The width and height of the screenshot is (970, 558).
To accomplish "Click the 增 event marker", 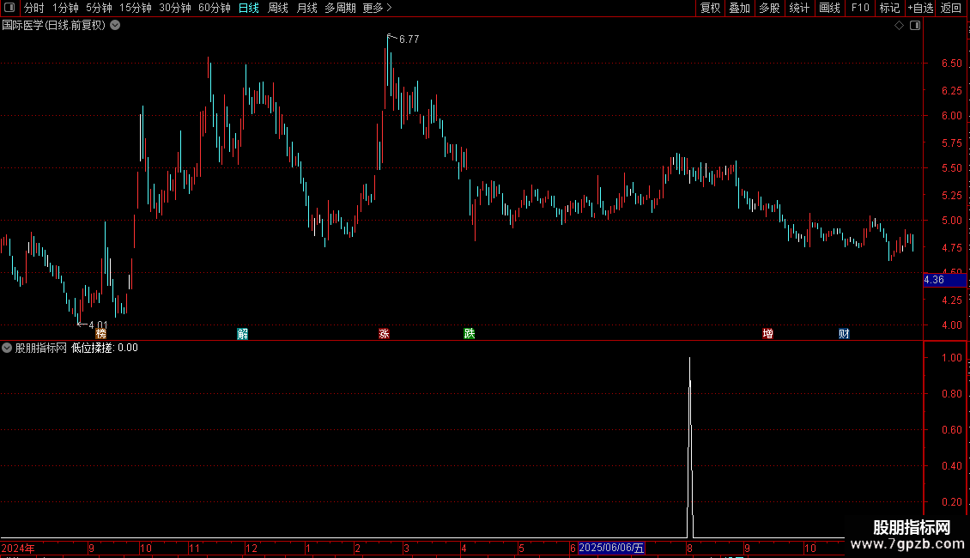I will [x=767, y=334].
